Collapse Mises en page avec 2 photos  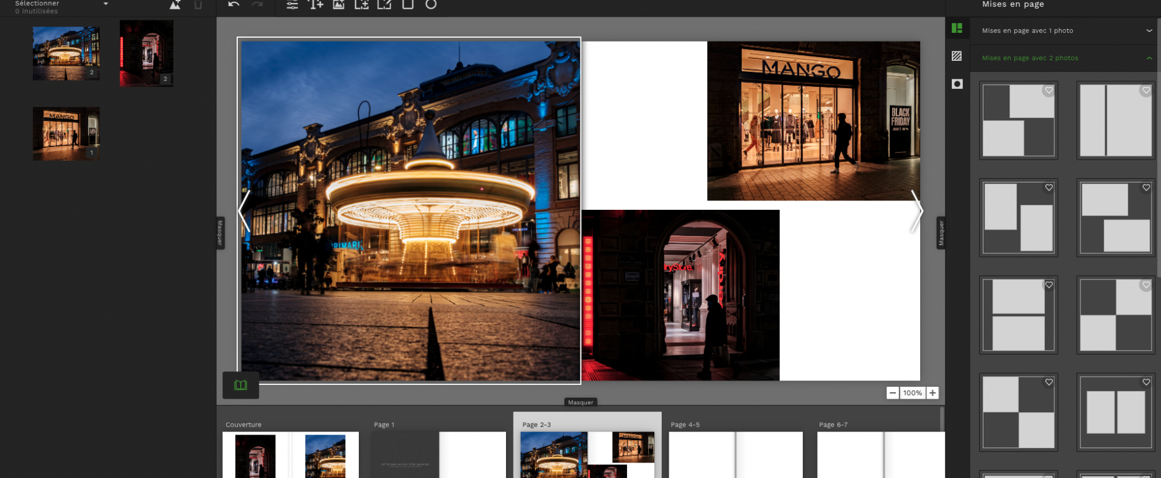[1065, 58]
